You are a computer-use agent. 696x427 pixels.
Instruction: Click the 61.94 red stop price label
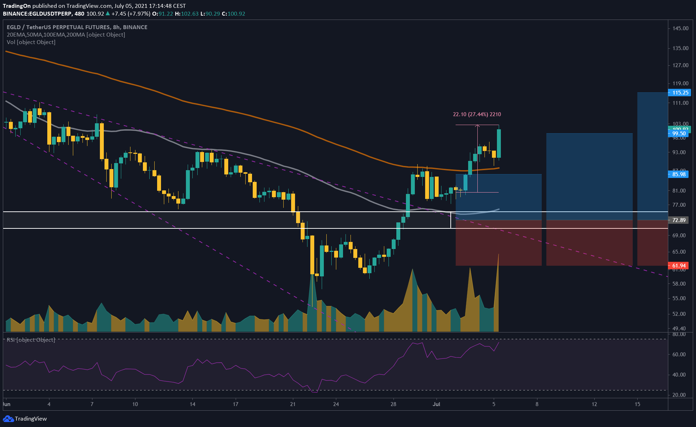(x=679, y=266)
